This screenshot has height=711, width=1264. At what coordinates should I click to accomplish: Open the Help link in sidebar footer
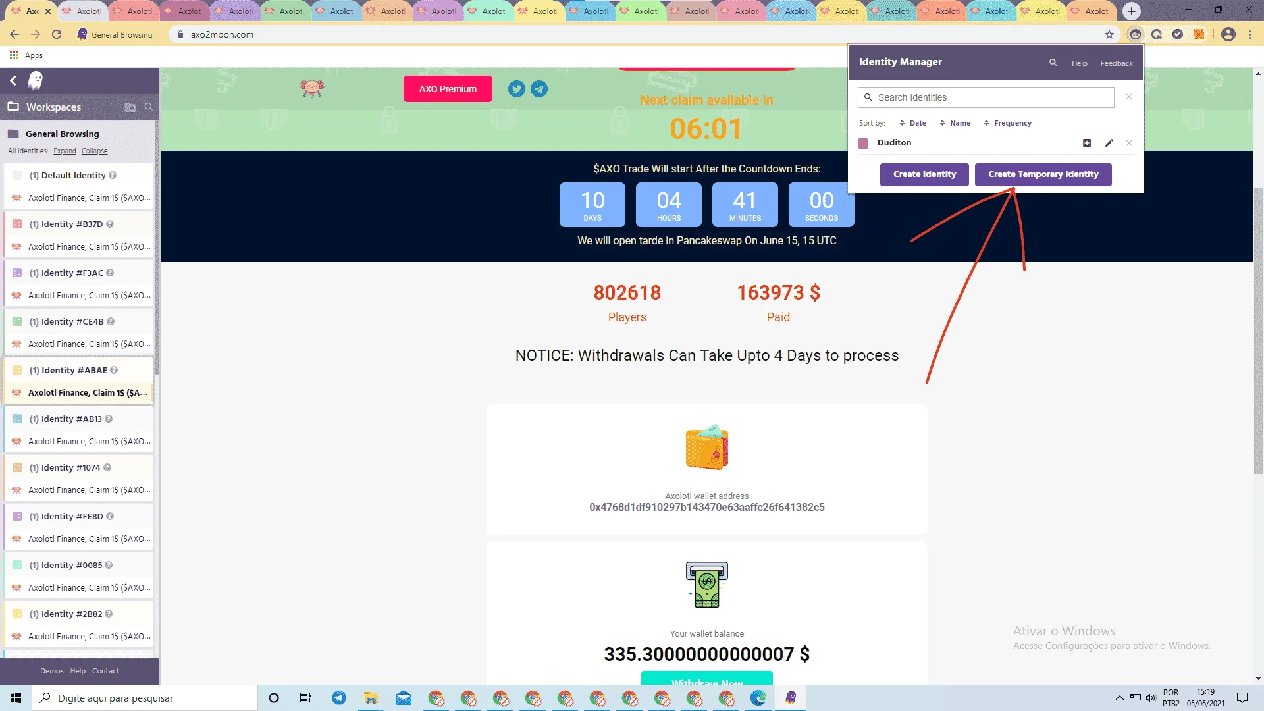point(78,671)
